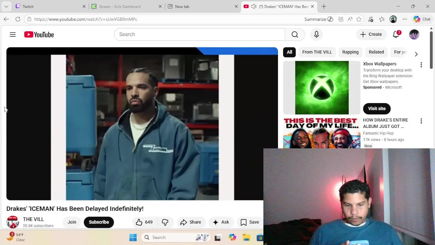Viewport: 435px width, 245px height.
Task: Mute the YouTube tab speaker icon
Action: [254, 6]
